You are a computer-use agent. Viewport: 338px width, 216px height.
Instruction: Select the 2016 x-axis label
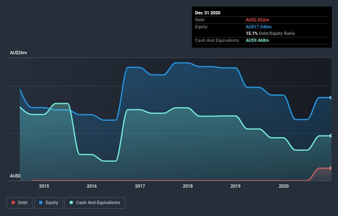[x=92, y=186]
